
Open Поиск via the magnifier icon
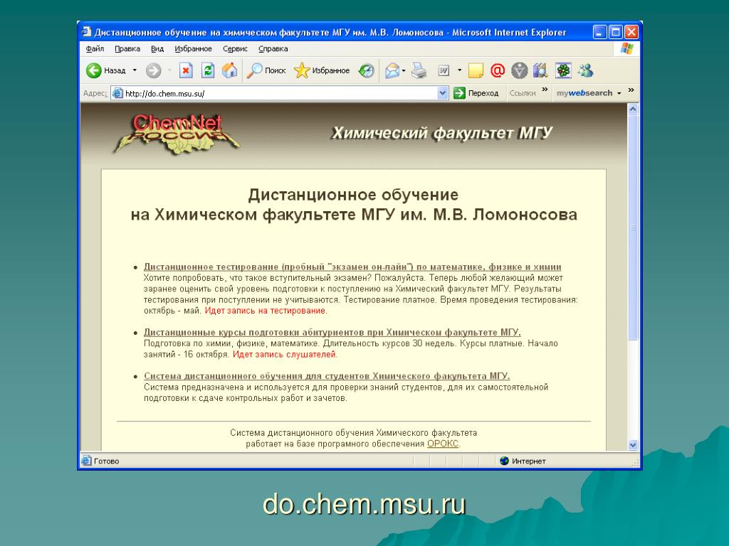click(x=254, y=70)
